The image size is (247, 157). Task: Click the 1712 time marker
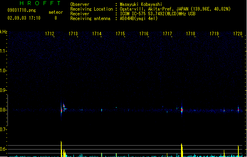tap(49, 34)
